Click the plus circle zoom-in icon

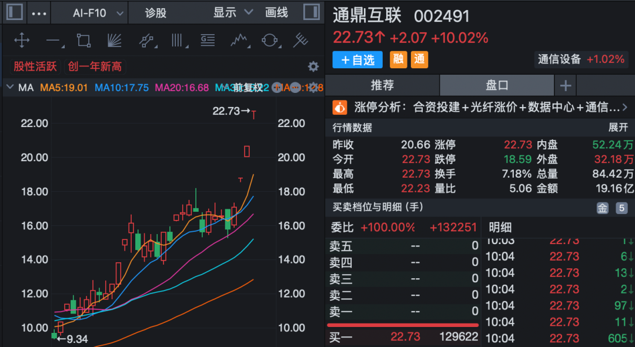(277, 88)
